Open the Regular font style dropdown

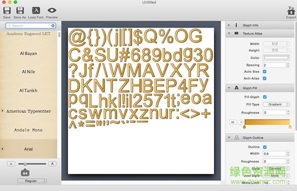32,181
